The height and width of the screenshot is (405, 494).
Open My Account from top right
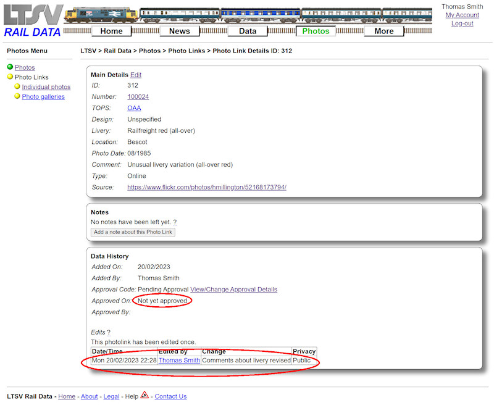[x=462, y=14]
